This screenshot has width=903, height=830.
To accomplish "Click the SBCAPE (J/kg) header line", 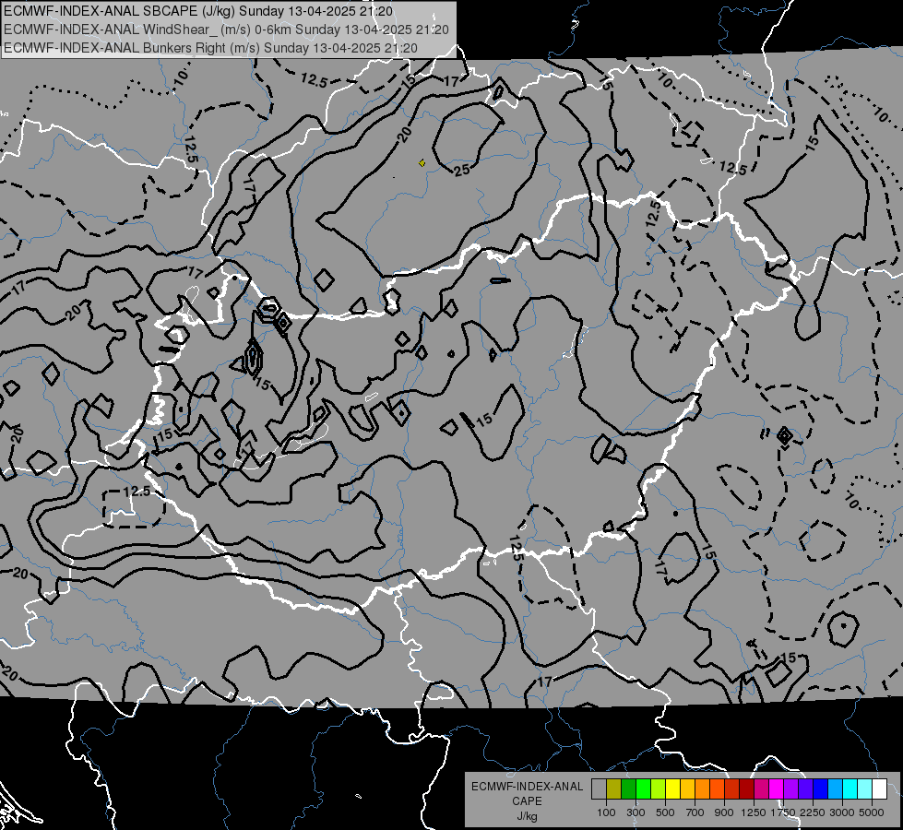I will click(198, 11).
